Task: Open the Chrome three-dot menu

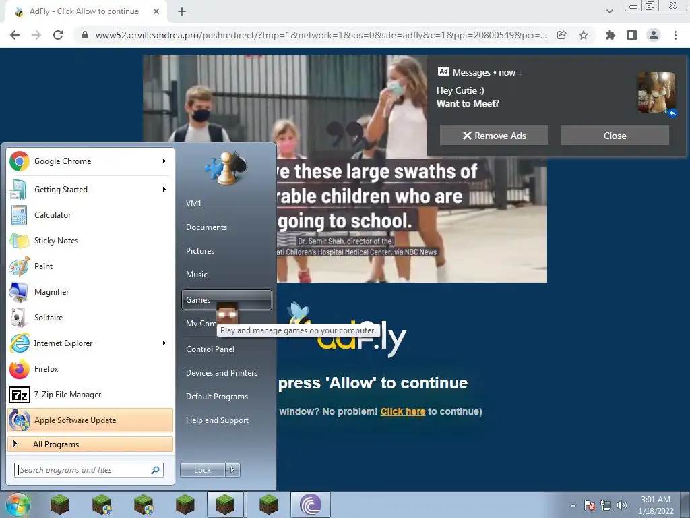Action: pos(675,35)
